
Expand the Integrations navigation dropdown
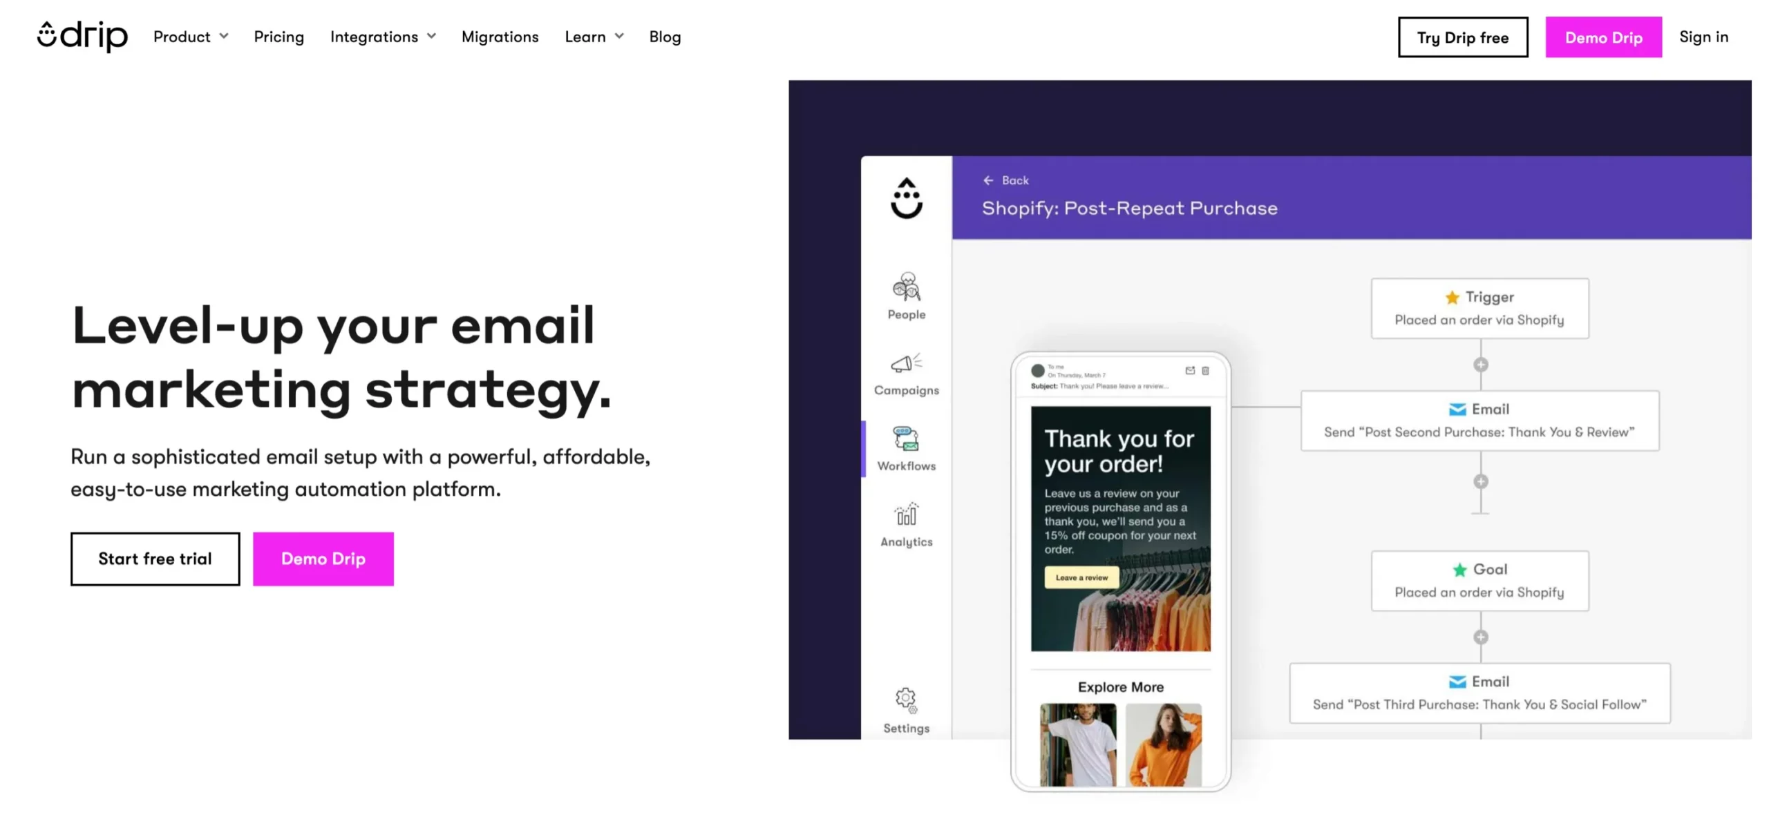(x=382, y=37)
